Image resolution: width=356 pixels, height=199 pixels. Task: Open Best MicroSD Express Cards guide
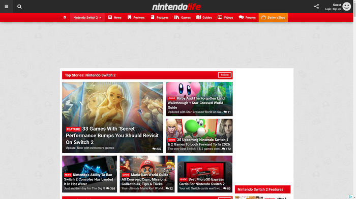[202, 182]
